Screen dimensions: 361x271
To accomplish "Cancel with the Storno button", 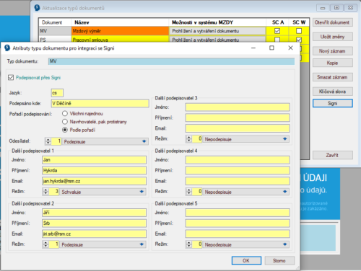I will (279, 260).
